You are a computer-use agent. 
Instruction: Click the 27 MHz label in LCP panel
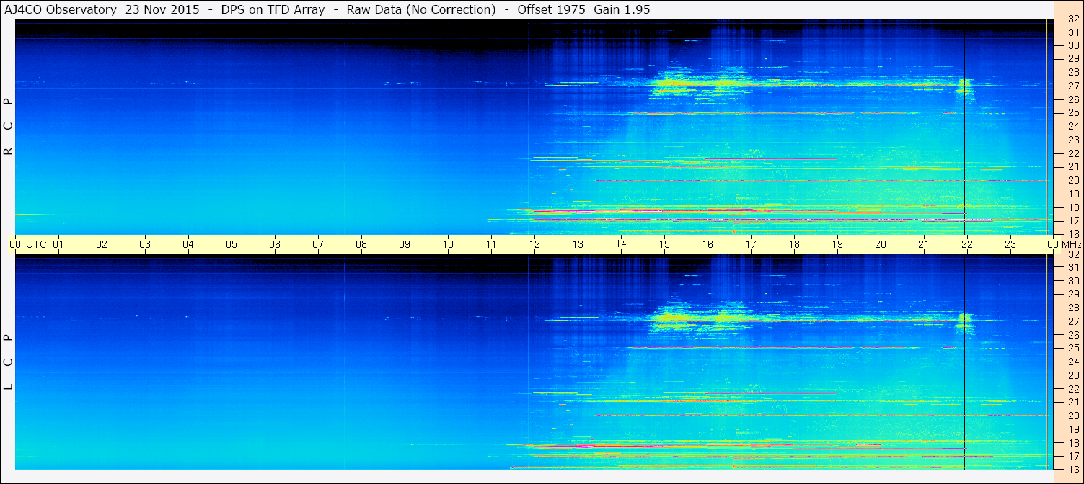(1072, 321)
